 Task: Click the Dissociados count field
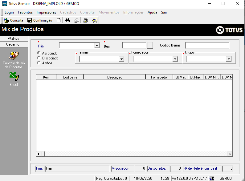pos(176,168)
